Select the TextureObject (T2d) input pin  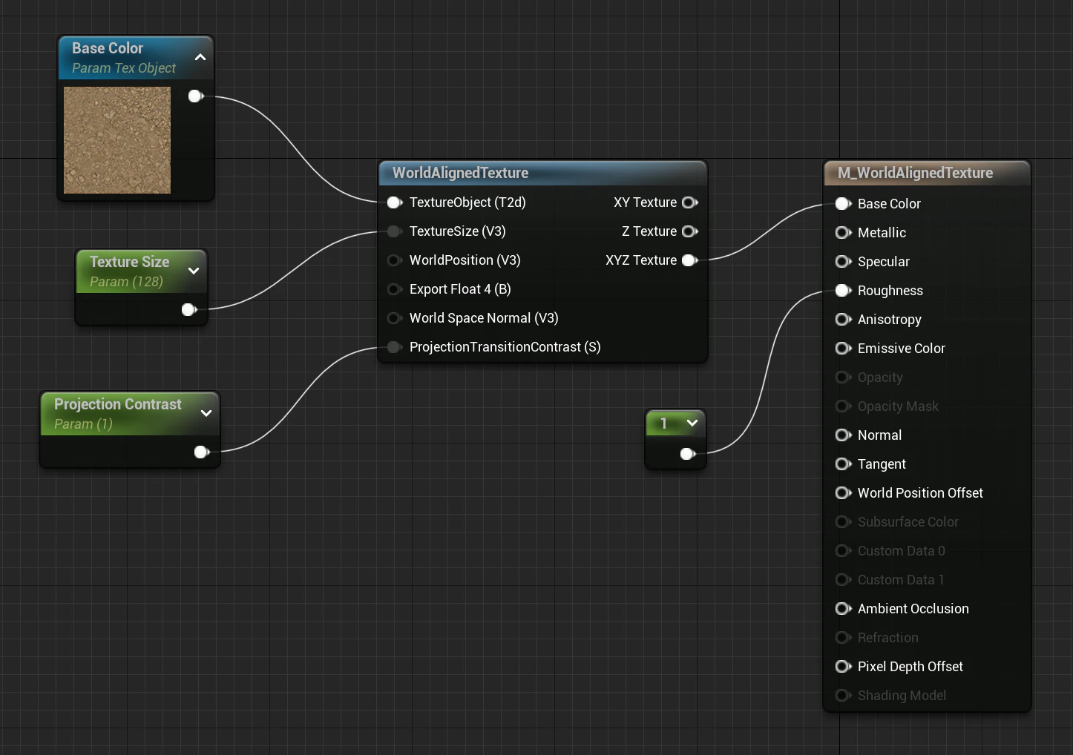(395, 202)
